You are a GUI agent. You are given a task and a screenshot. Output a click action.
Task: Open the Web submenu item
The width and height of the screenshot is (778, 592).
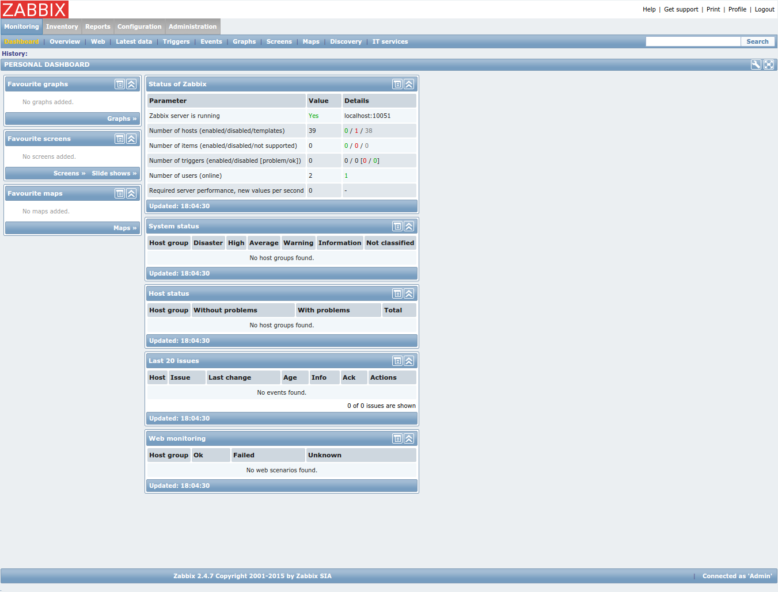pos(98,41)
